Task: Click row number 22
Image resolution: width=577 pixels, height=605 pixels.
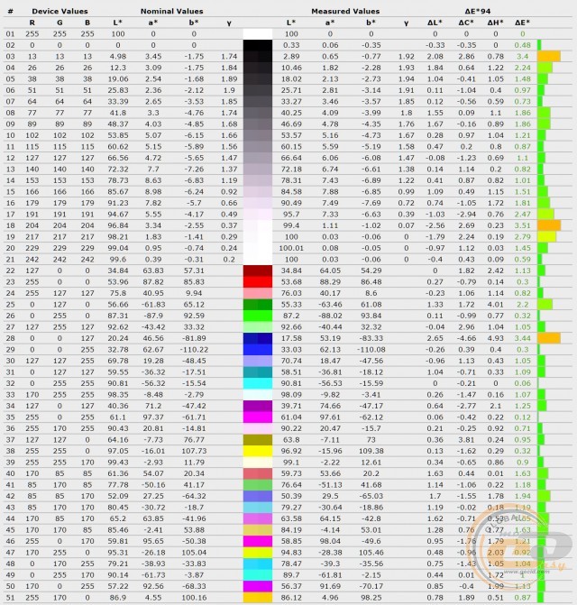Action: point(11,270)
